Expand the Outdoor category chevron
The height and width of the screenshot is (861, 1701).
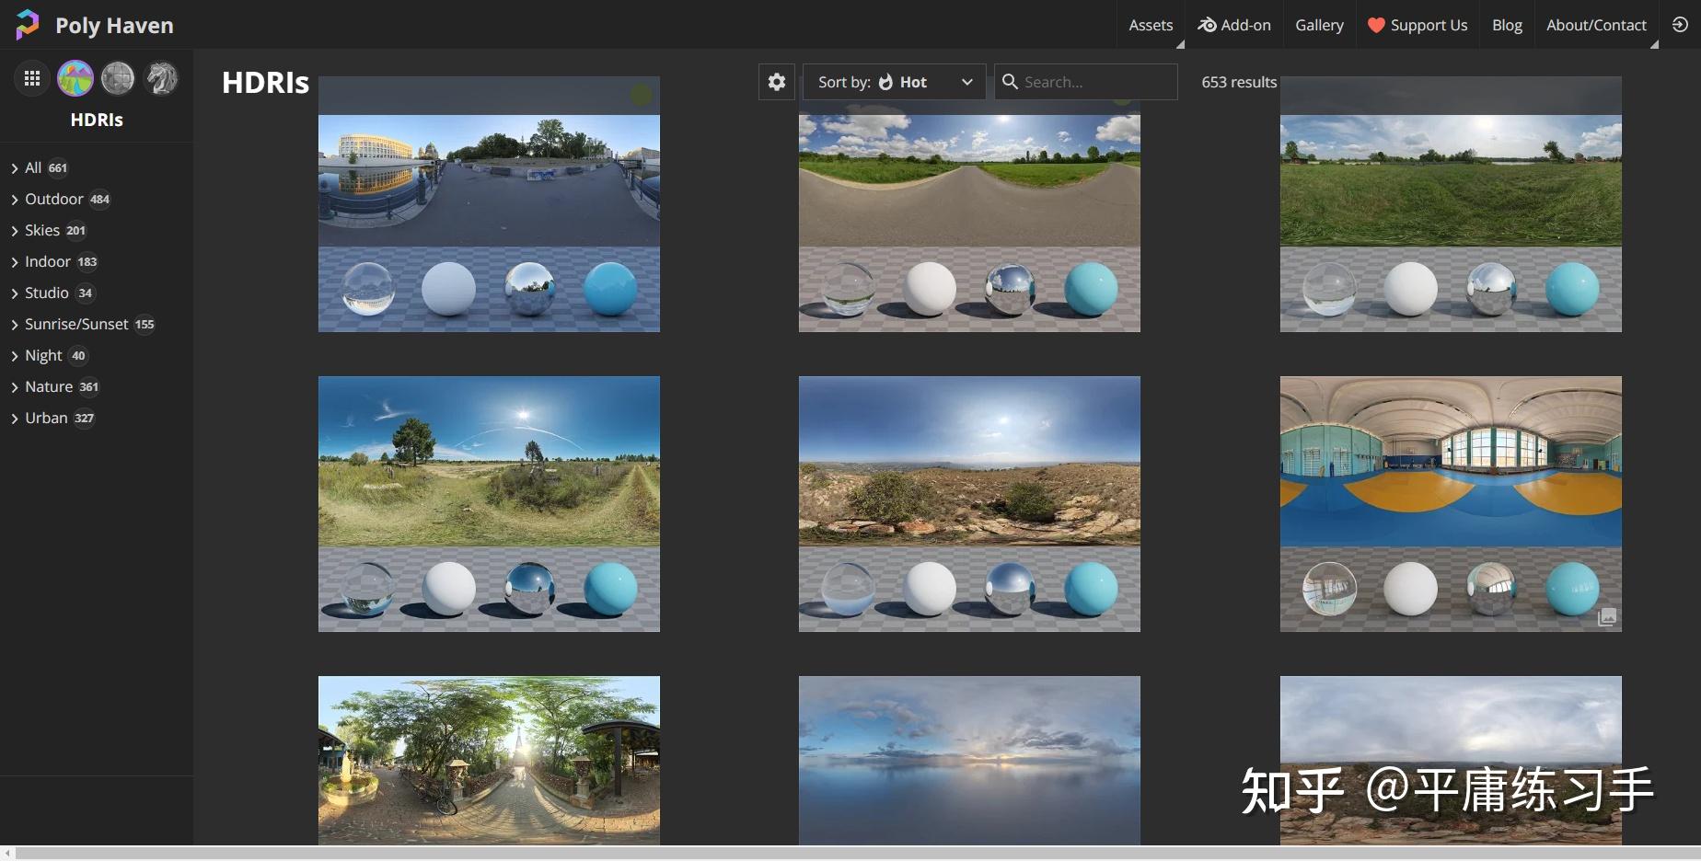[x=13, y=199]
